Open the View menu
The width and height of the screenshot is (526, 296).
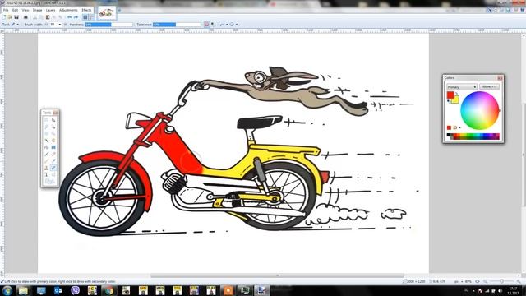pos(25,10)
